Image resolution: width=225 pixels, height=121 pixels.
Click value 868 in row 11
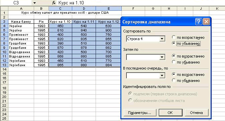[x=60, y=56]
